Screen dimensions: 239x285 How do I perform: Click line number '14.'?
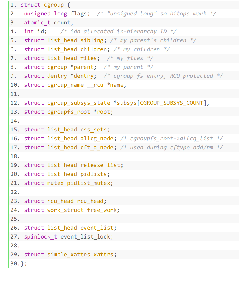point(15,121)
